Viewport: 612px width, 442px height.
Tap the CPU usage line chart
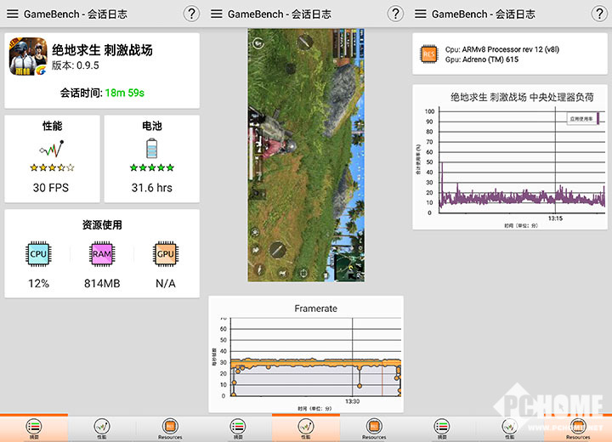(x=522, y=160)
